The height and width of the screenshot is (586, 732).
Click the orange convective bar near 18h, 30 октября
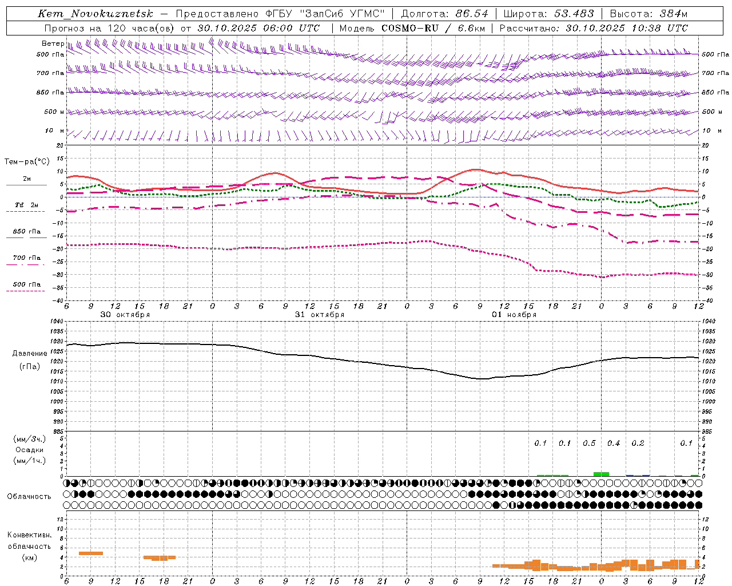coord(160,557)
